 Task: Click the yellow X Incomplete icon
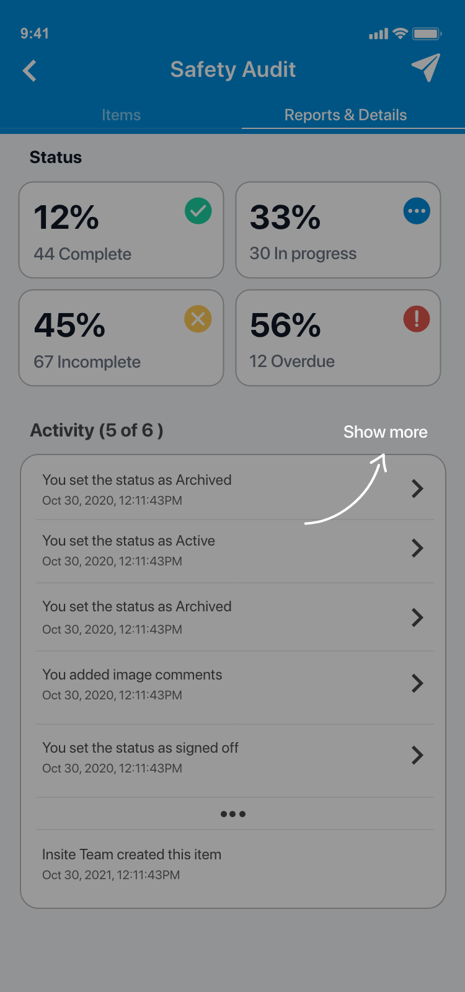click(x=198, y=319)
